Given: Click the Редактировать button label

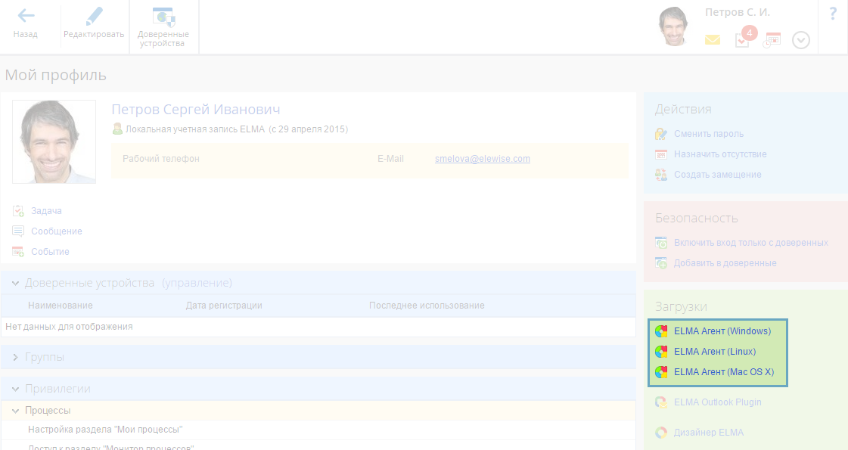Looking at the screenshot, I should (x=94, y=34).
